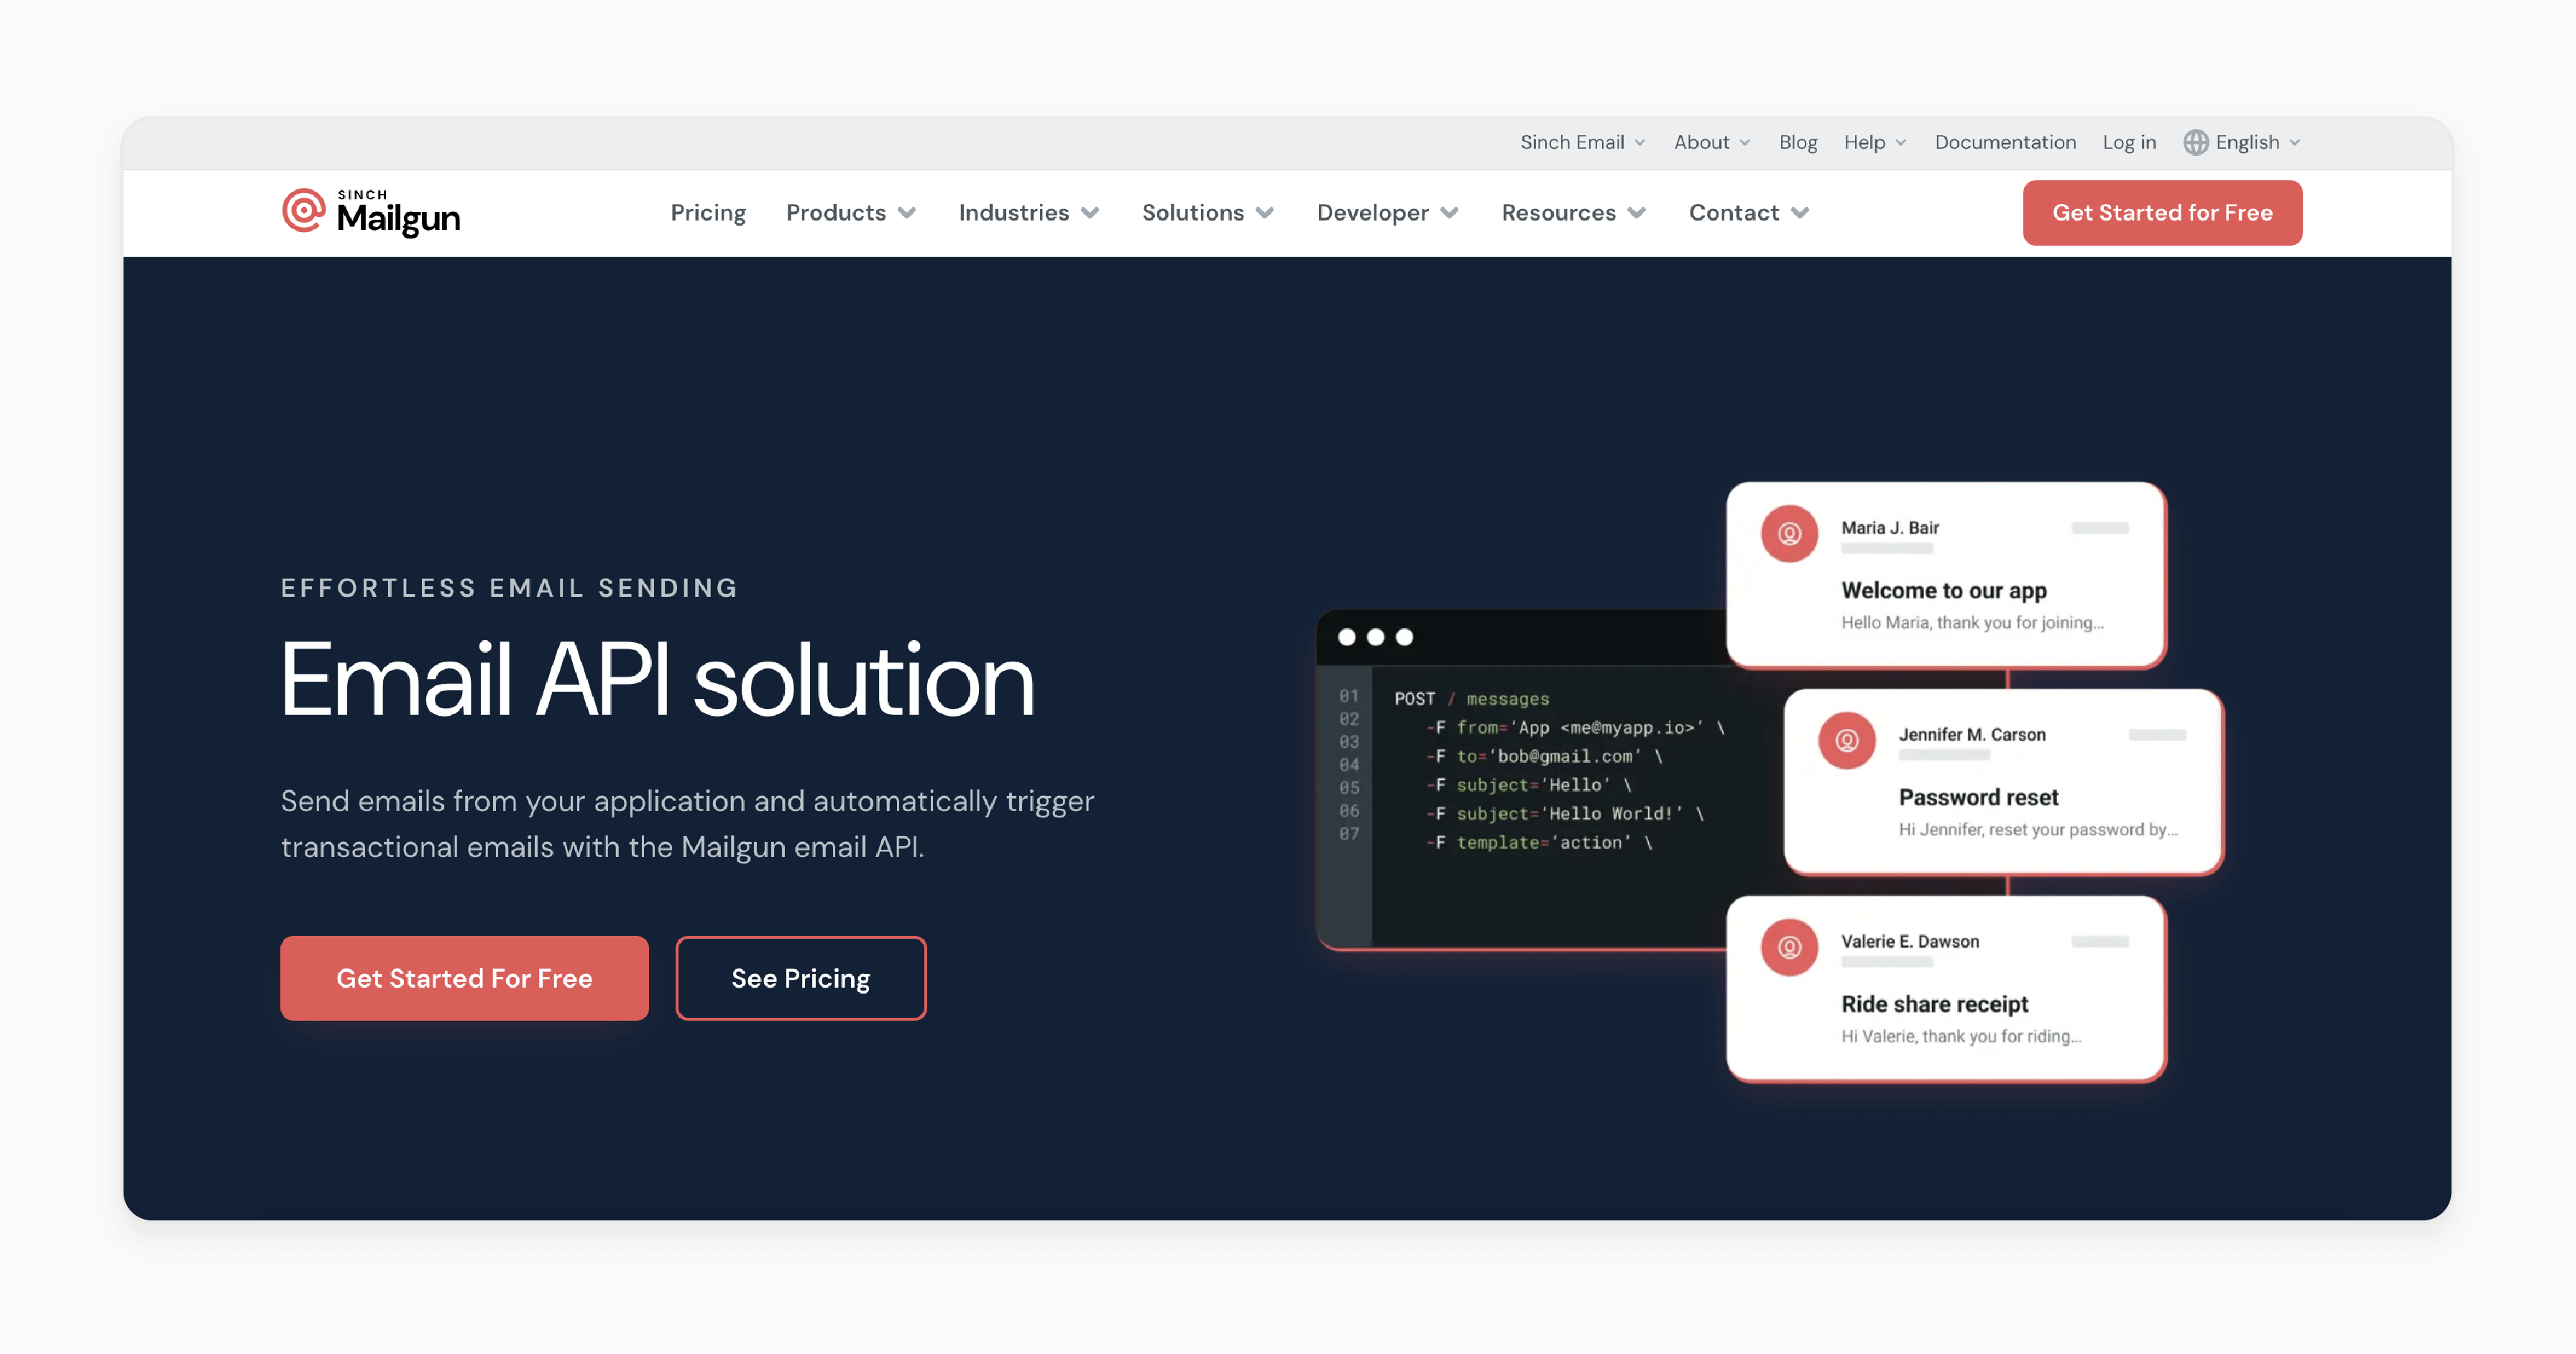Click Get Started For Free button
This screenshot has width=2576, height=1354.
(x=464, y=978)
